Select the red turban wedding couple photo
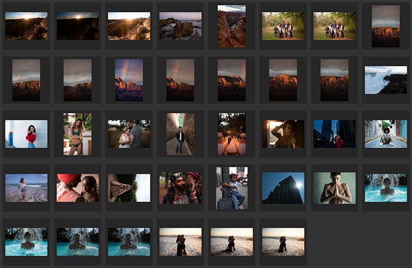 pyautogui.click(x=78, y=188)
